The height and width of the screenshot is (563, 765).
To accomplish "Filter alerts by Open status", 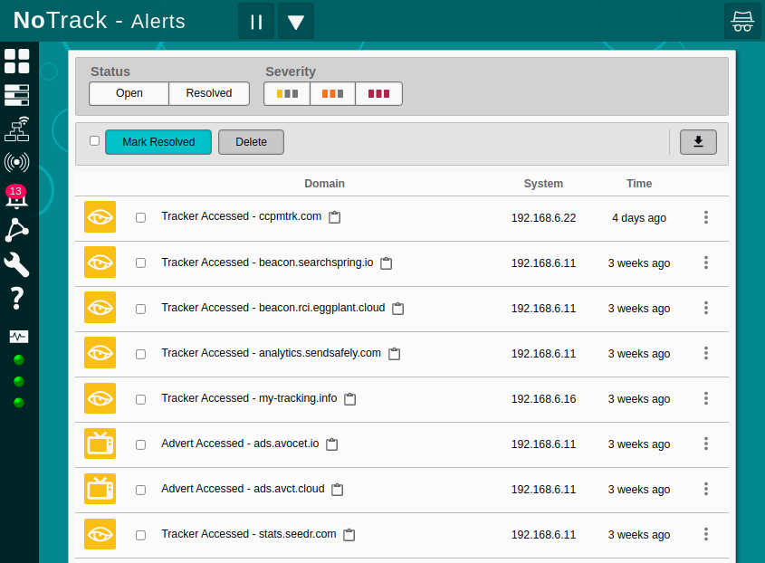I will pyautogui.click(x=129, y=93).
